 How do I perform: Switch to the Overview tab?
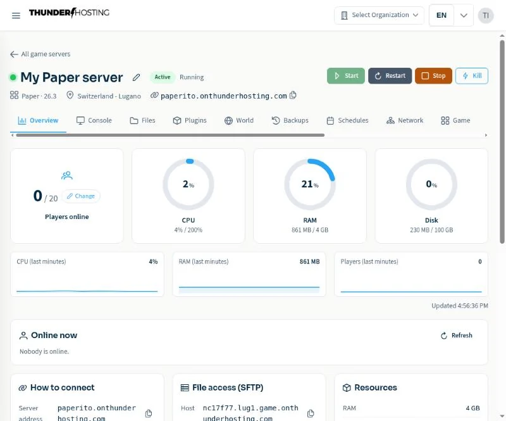tap(39, 120)
